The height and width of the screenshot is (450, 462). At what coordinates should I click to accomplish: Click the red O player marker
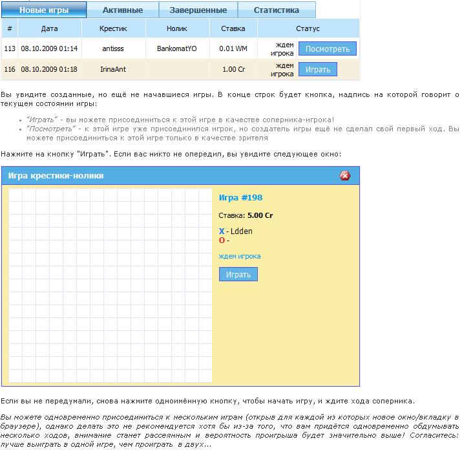coord(222,241)
